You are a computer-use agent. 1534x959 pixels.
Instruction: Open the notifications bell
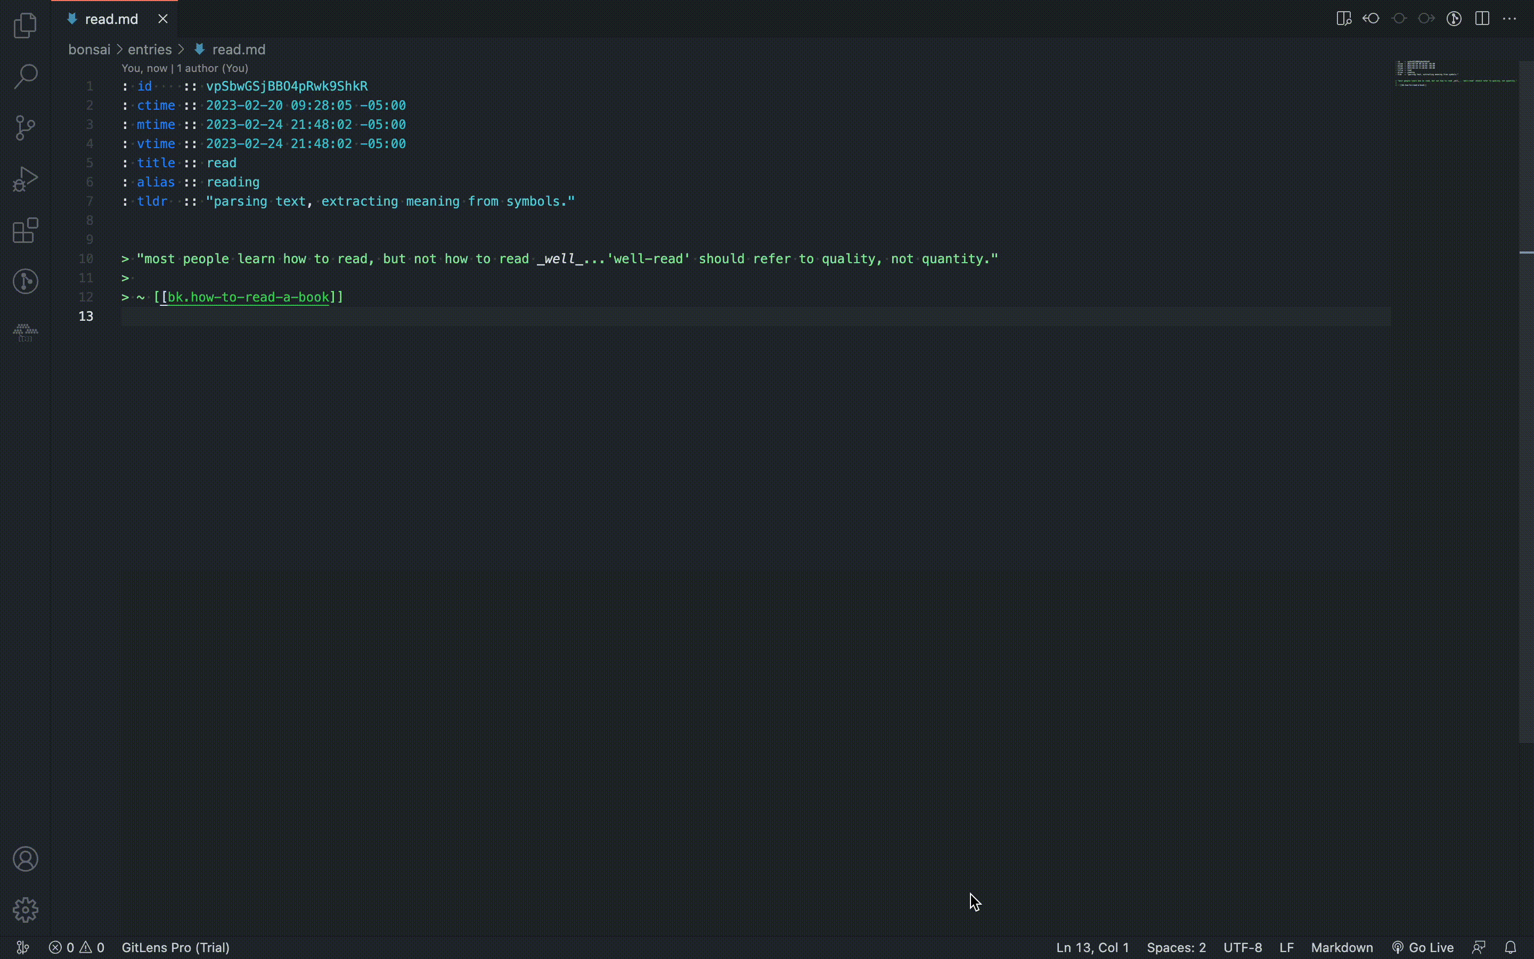tap(1511, 948)
